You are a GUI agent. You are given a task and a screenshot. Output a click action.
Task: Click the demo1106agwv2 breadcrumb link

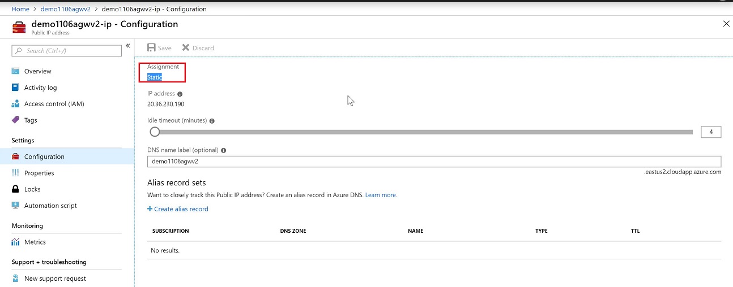(66, 9)
